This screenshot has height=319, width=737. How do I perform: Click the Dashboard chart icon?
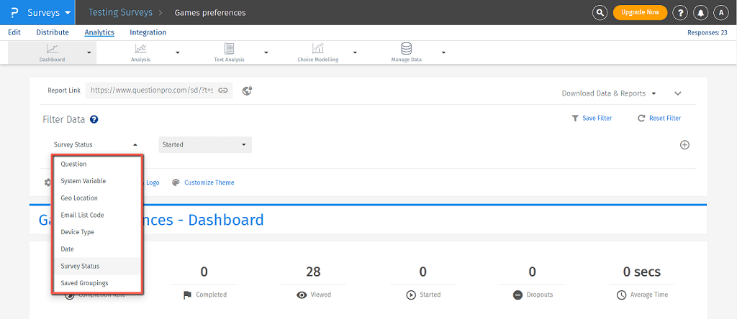(52, 49)
